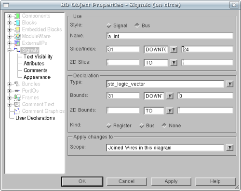The height and width of the screenshot is (191, 241).
Task: Click the 2D Slice left input field
Action: coord(123,62)
